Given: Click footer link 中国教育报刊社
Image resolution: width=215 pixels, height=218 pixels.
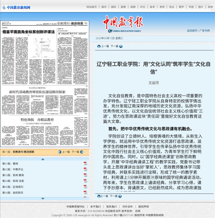Looking at the screenshot, I should click(76, 207).
